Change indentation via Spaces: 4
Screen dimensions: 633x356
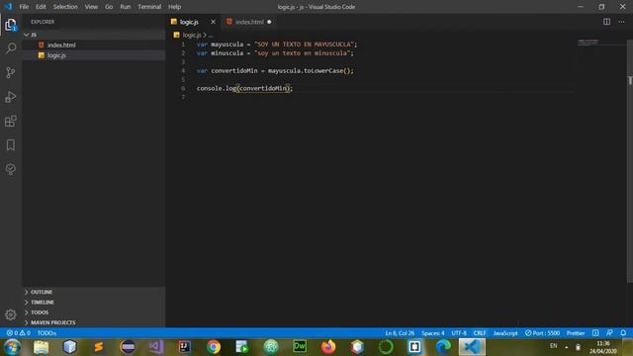[433, 333]
